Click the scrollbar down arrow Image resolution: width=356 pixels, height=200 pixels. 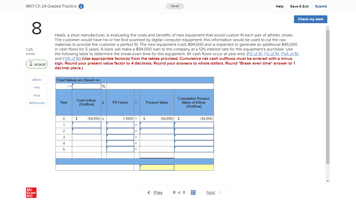tap(328, 180)
